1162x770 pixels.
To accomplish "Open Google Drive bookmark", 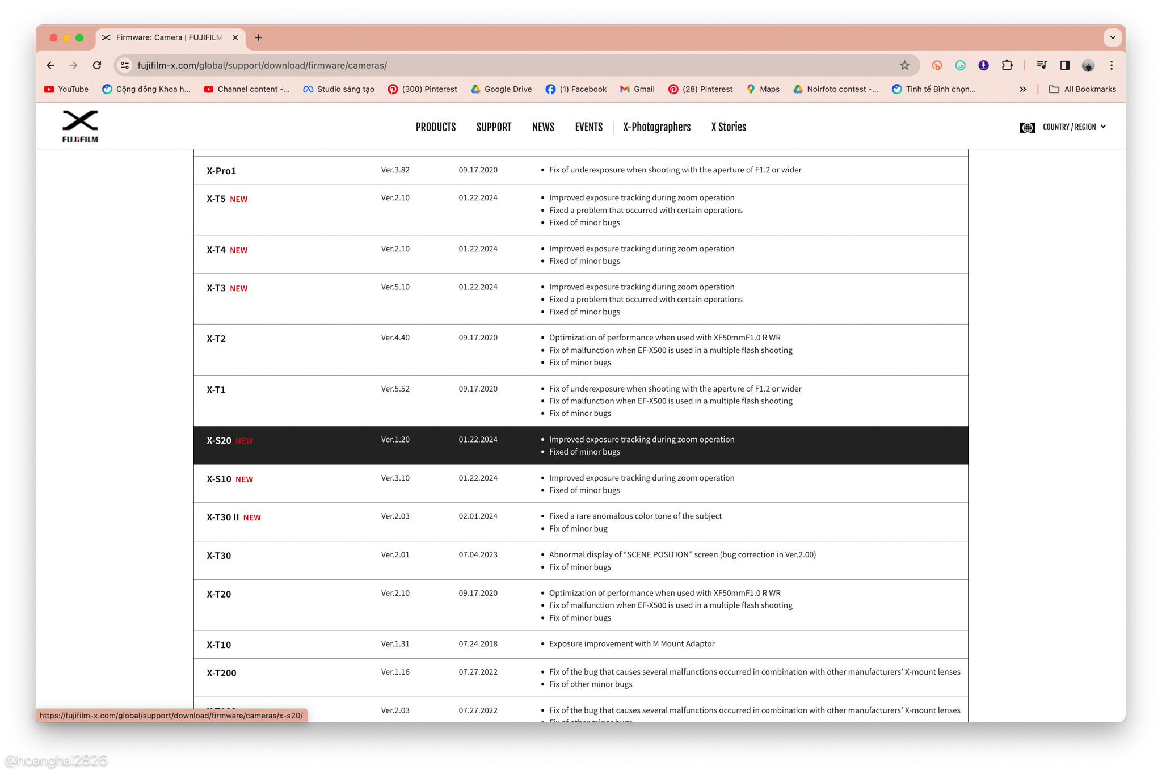I will pos(501,89).
